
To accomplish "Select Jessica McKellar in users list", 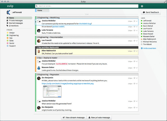I will tap(149, 23).
